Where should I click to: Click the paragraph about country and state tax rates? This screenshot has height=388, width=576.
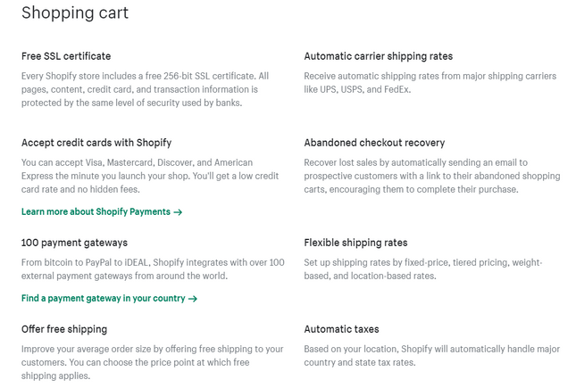[x=431, y=356]
